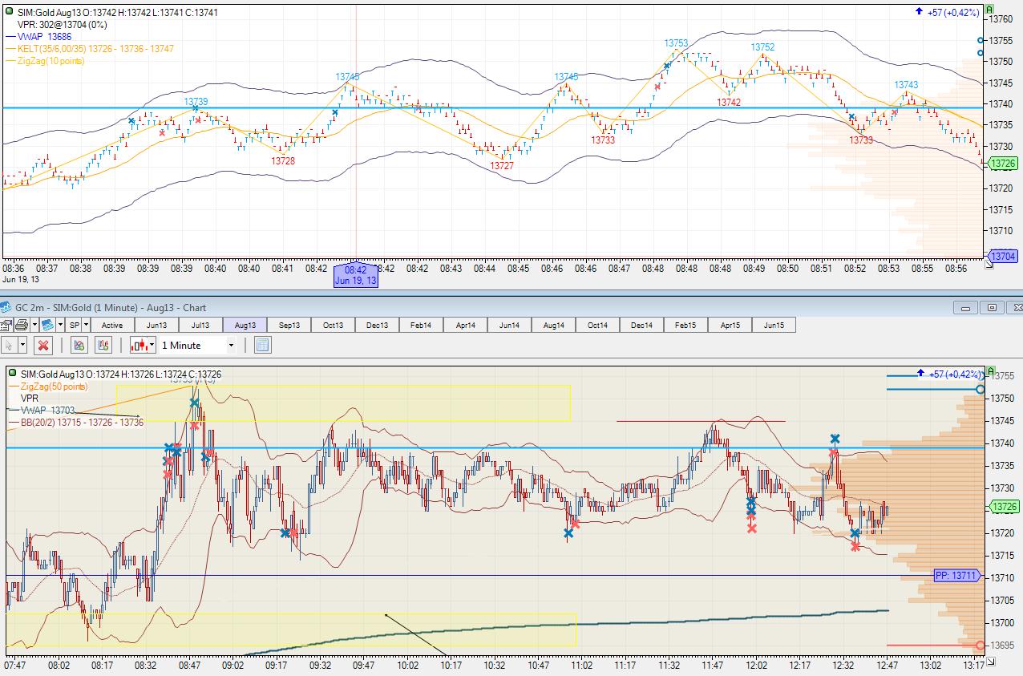Viewport: 1023px width, 676px height.
Task: Click the blue chart template icon
Action: click(46, 325)
